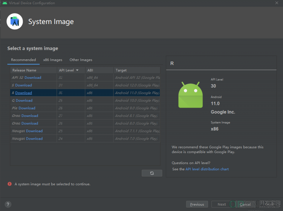
Task: Switch to the Recommended tab
Action: tap(23, 60)
